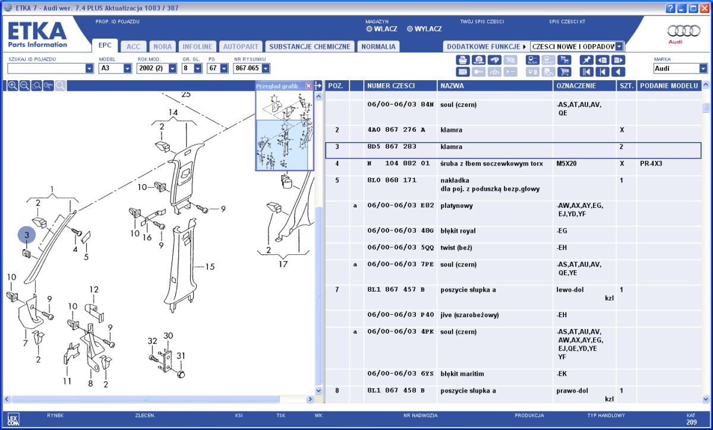Select part row 8D5 867 283
713x430 pixels.
513,150
